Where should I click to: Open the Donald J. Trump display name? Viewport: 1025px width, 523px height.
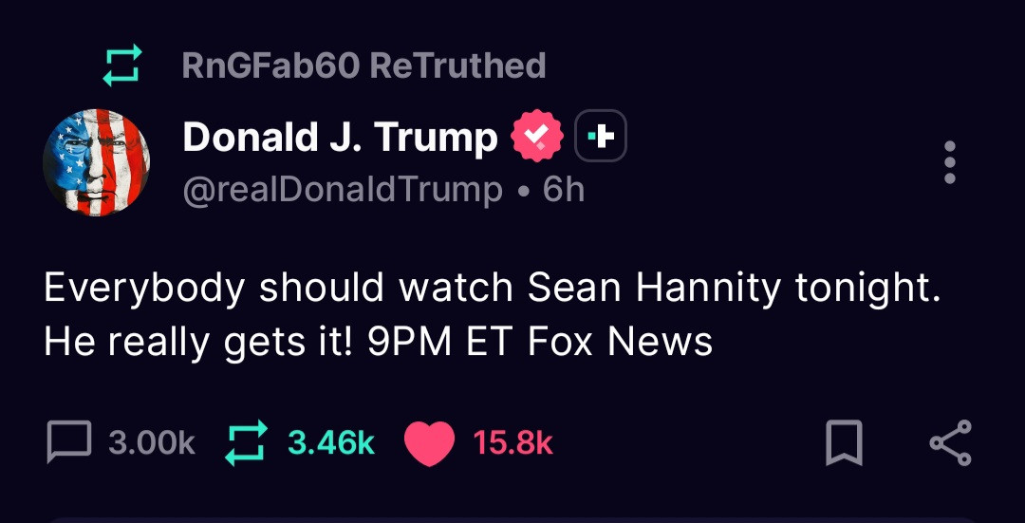pyautogui.click(x=340, y=139)
